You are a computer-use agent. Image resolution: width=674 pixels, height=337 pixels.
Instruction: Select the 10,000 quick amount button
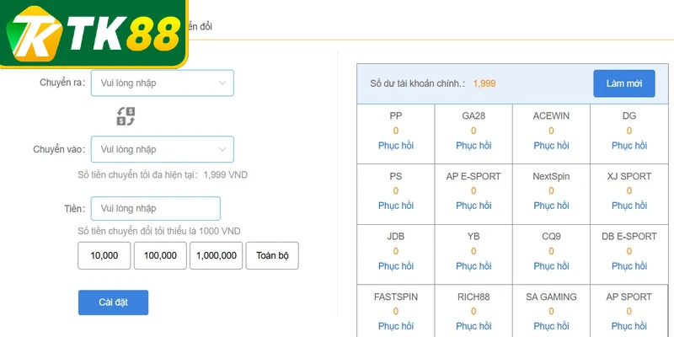pyautogui.click(x=104, y=256)
